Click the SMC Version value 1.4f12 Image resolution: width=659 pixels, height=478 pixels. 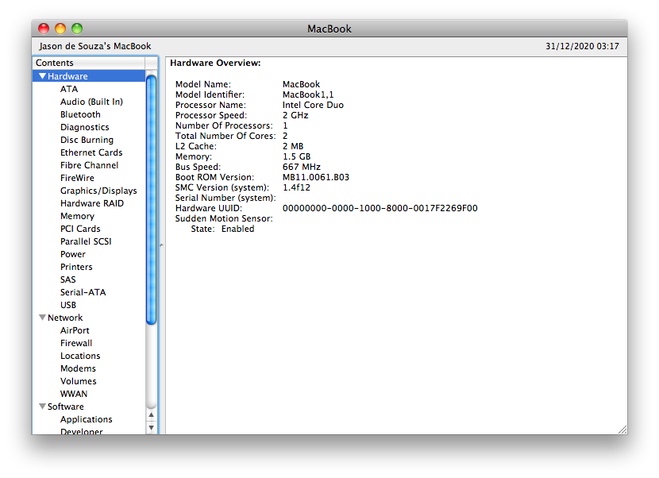296,187
